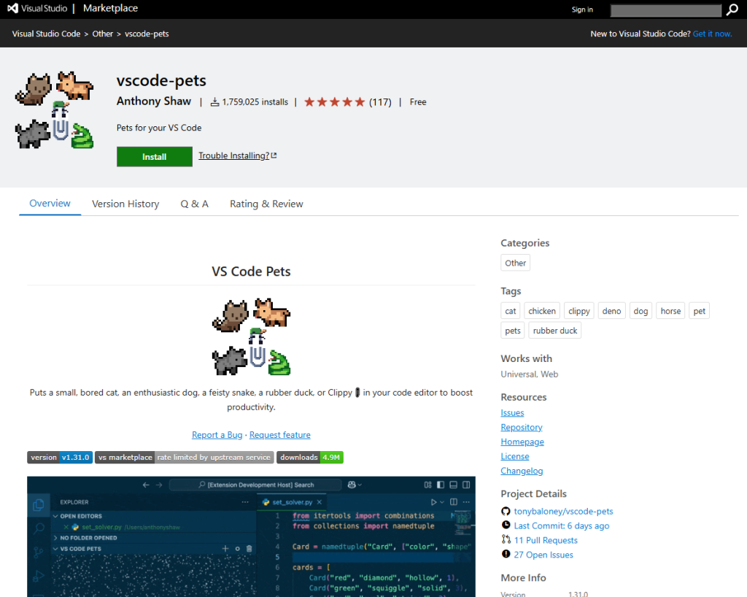Image resolution: width=747 pixels, height=597 pixels.
Task: Open the Version History tab
Action: [125, 204]
